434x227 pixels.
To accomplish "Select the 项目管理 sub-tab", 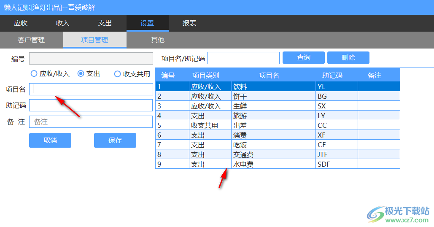I will click(x=94, y=40).
